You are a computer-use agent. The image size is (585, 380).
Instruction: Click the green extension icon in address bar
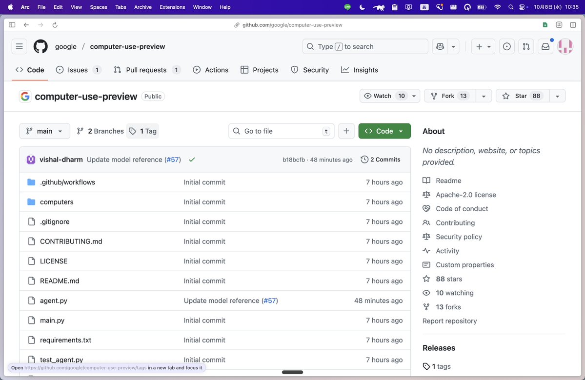545,25
